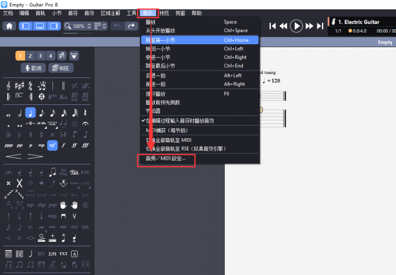Viewport: 396px width, 275px height.
Task: Open 文档 file menu
Action: pos(8,13)
